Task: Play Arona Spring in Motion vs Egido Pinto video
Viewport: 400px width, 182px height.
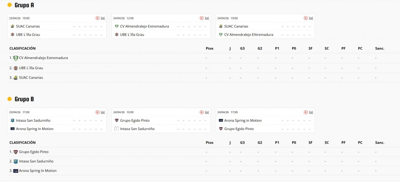Action: (x=306, y=112)
